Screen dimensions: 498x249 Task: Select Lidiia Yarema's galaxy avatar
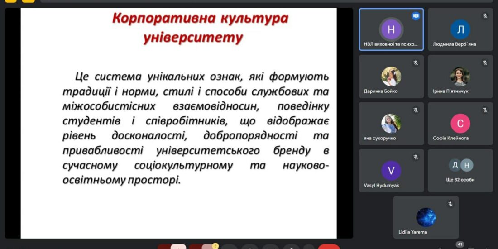(x=426, y=217)
